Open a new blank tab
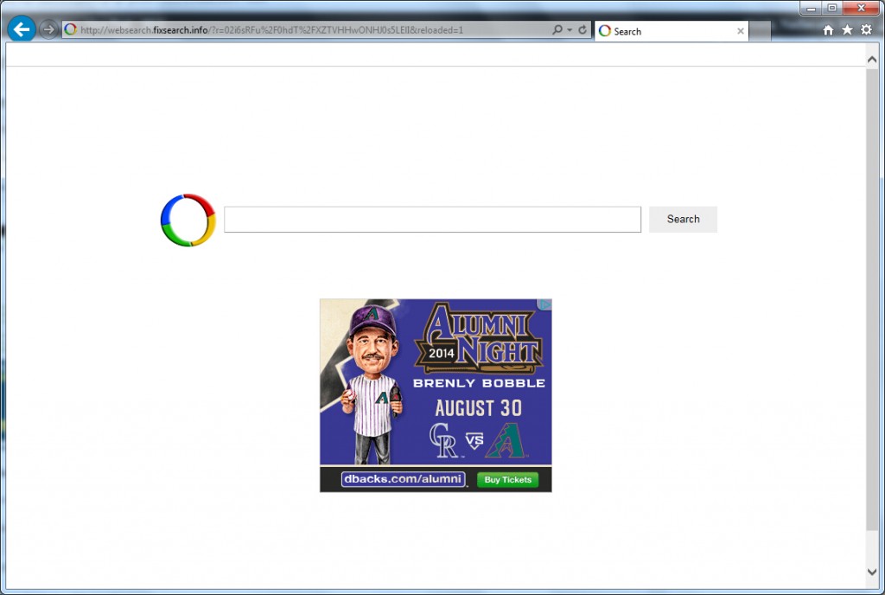Viewport: 885px width, 595px height. coord(761,32)
